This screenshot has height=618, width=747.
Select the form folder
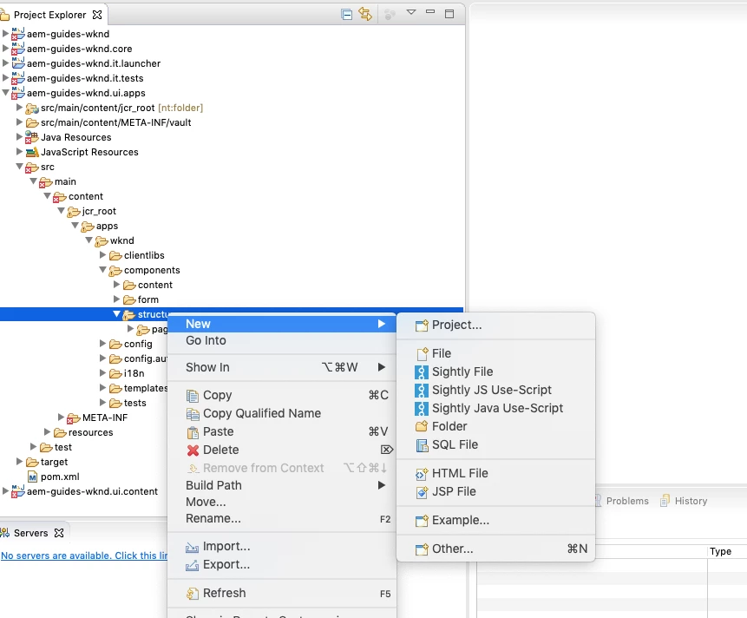pyautogui.click(x=148, y=299)
